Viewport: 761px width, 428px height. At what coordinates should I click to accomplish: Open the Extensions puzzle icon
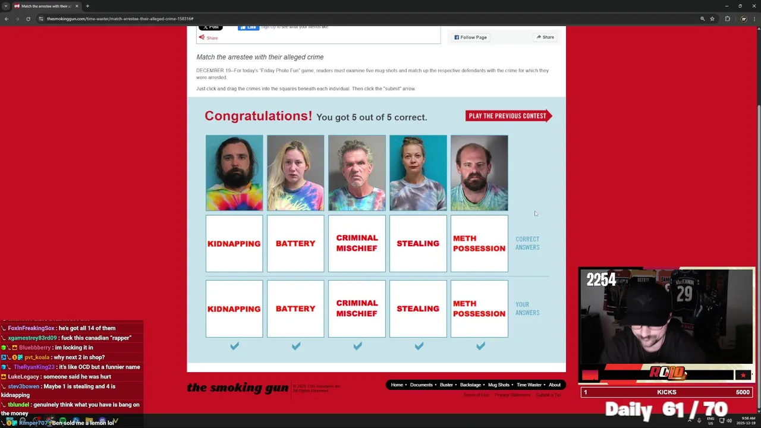click(x=727, y=18)
